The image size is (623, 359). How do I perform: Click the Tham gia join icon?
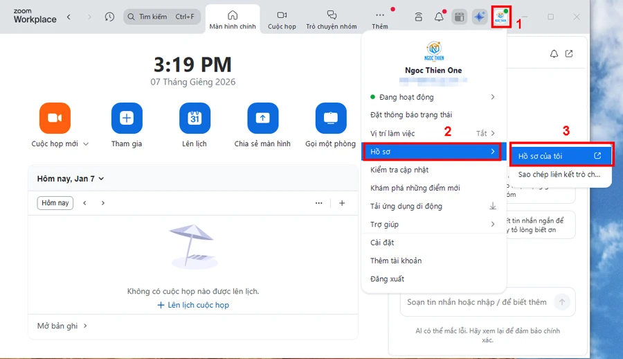[127, 118]
